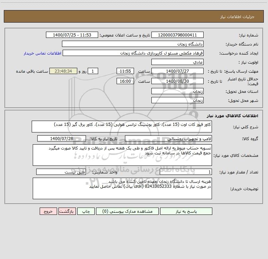
Task: Select the شماره نیاز field 1200003798000411
Action: pos(178,35)
